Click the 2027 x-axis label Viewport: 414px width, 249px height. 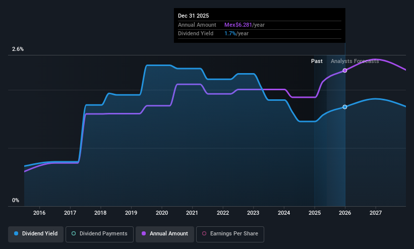376,213
